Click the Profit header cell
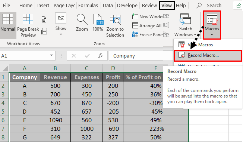This screenshot has height=142, width=243. pos(113,77)
